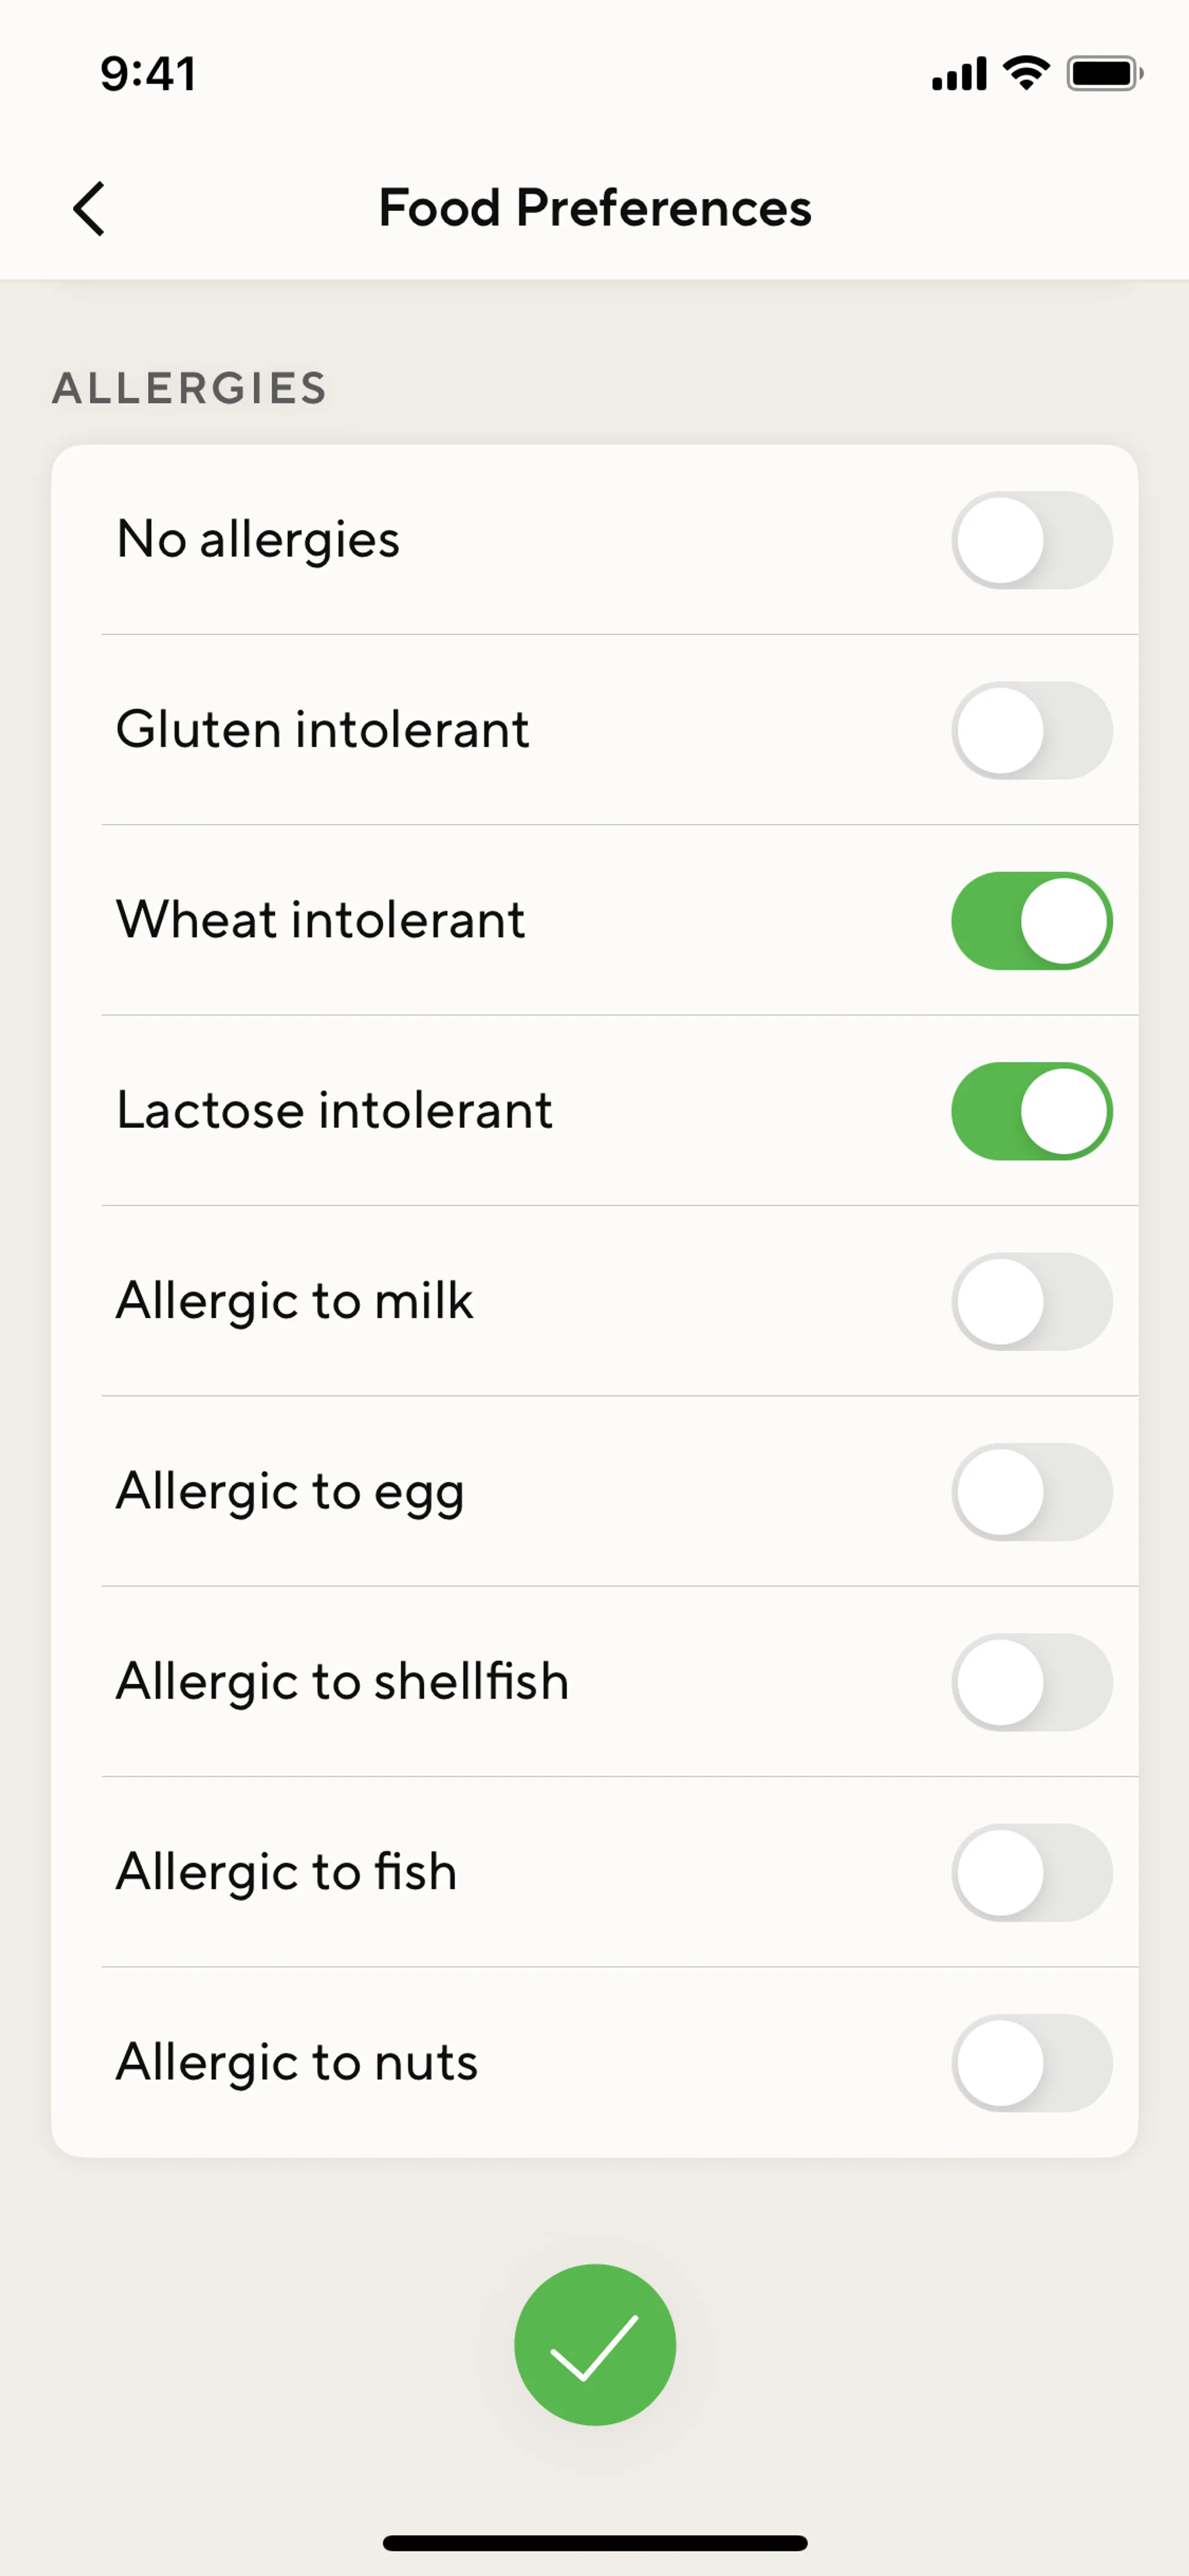This screenshot has width=1189, height=2576.
Task: Tap the Wi-Fi status icon
Action: tap(1026, 73)
